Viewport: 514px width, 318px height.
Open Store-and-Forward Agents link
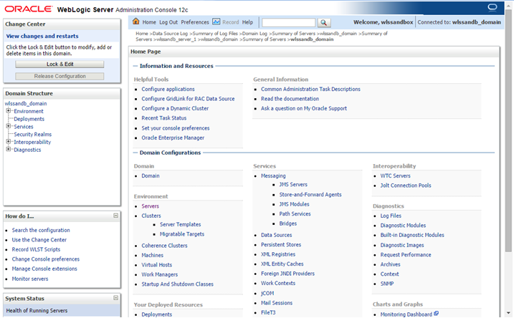[310, 195]
